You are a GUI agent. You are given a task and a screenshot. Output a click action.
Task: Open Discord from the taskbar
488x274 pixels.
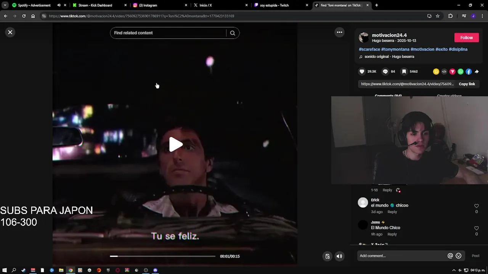click(x=155, y=270)
